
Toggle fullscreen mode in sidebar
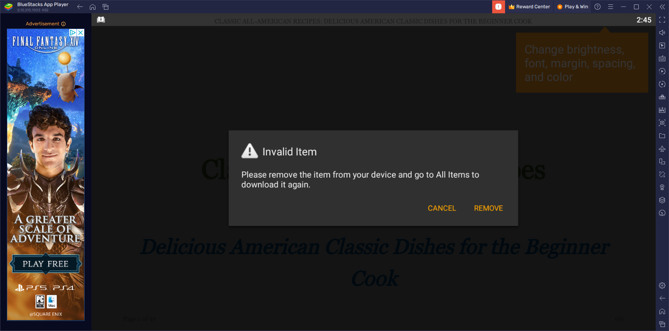(662, 20)
